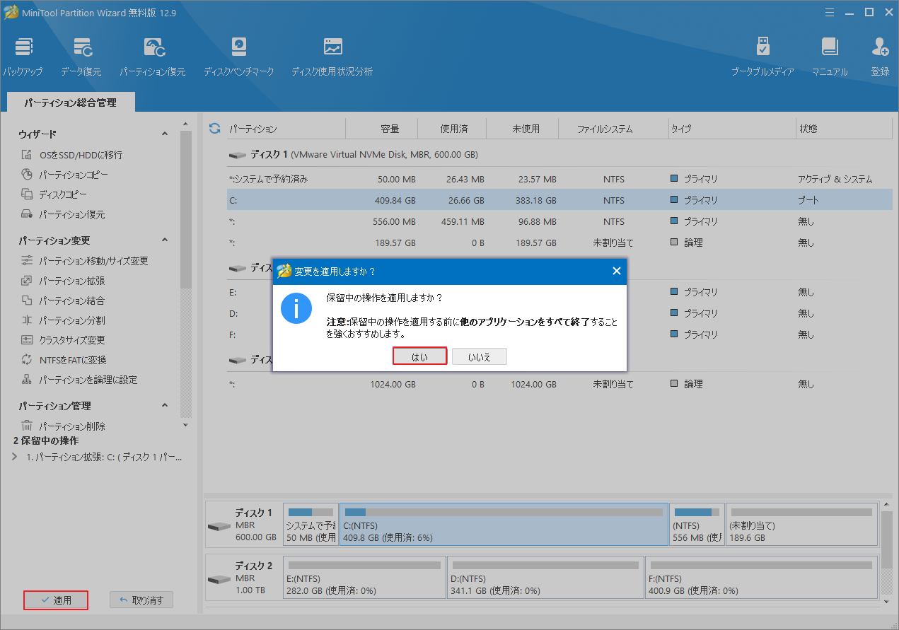Screen dimensions: 899x630
Task: Open パーティション復元 in the top toolbar
Action: pos(153,57)
